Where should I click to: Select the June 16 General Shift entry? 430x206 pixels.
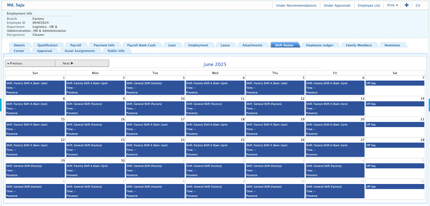point(95,129)
